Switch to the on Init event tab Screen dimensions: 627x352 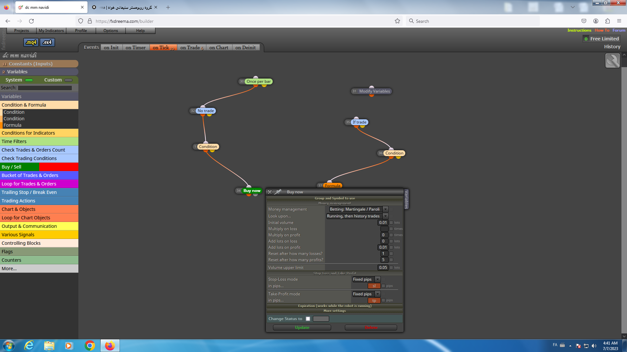click(x=111, y=48)
